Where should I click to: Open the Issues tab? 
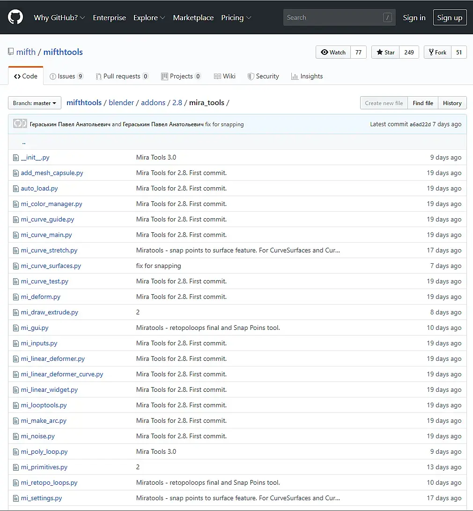click(66, 76)
